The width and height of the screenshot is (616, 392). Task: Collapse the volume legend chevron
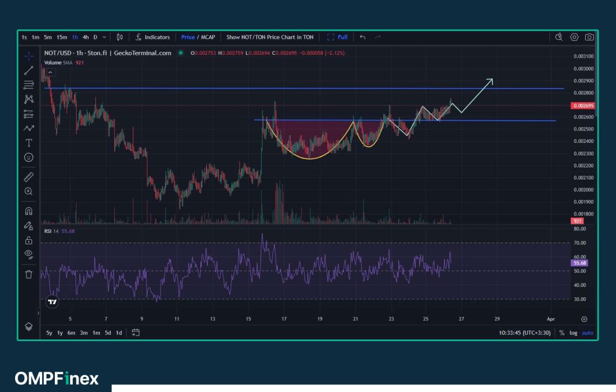pyautogui.click(x=50, y=72)
